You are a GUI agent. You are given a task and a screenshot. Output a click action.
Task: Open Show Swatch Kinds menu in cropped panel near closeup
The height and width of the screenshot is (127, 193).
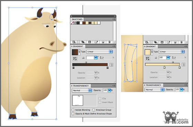(x=156, y=42)
